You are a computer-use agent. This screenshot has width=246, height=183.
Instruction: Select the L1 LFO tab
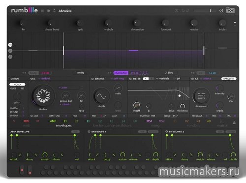(x=88, y=121)
